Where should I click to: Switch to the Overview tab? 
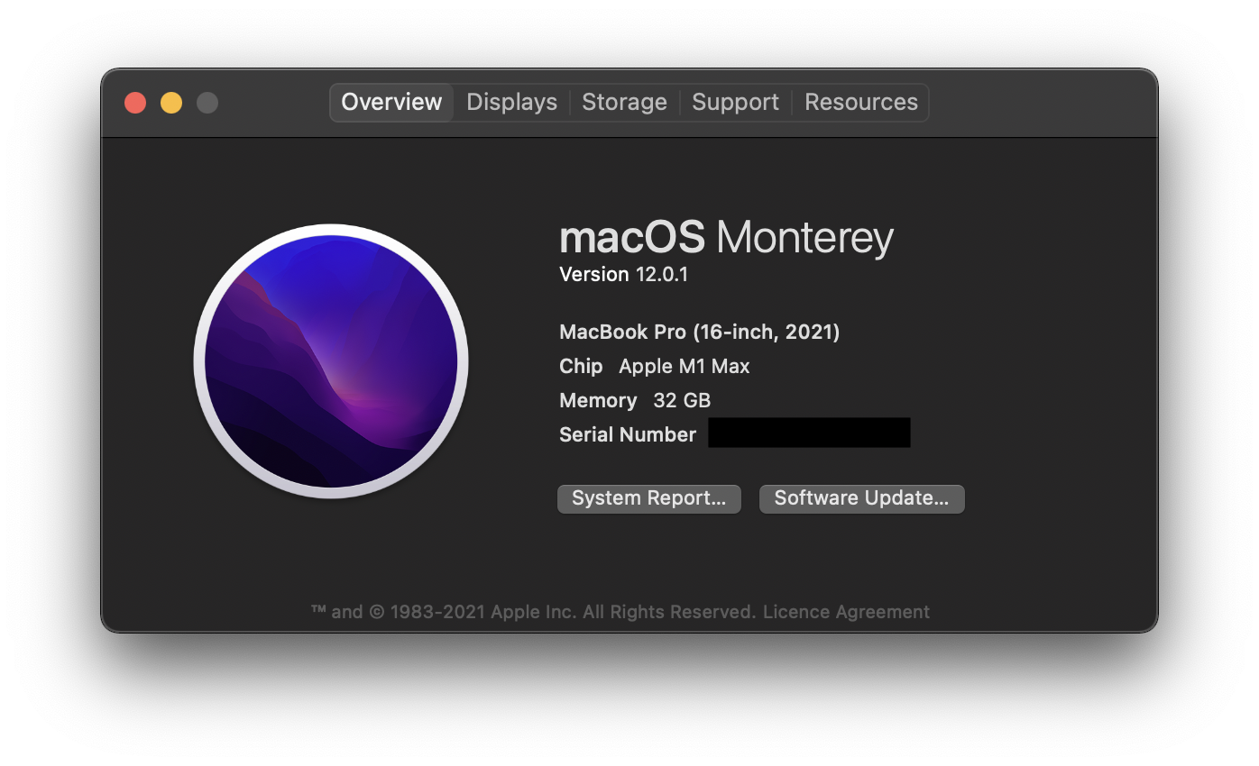[391, 102]
